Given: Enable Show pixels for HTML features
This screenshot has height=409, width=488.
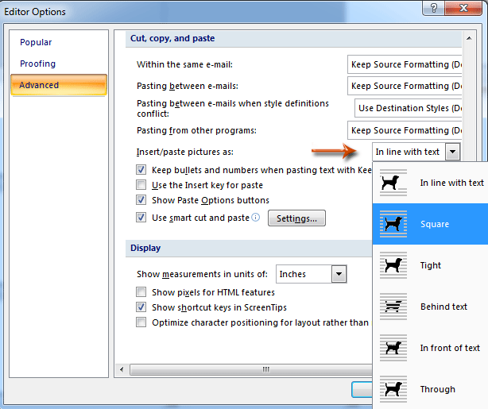Looking at the screenshot, I should (x=141, y=292).
